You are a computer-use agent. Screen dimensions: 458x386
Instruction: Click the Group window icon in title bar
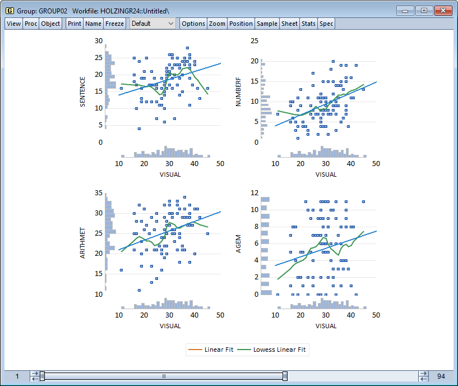tap(9, 10)
